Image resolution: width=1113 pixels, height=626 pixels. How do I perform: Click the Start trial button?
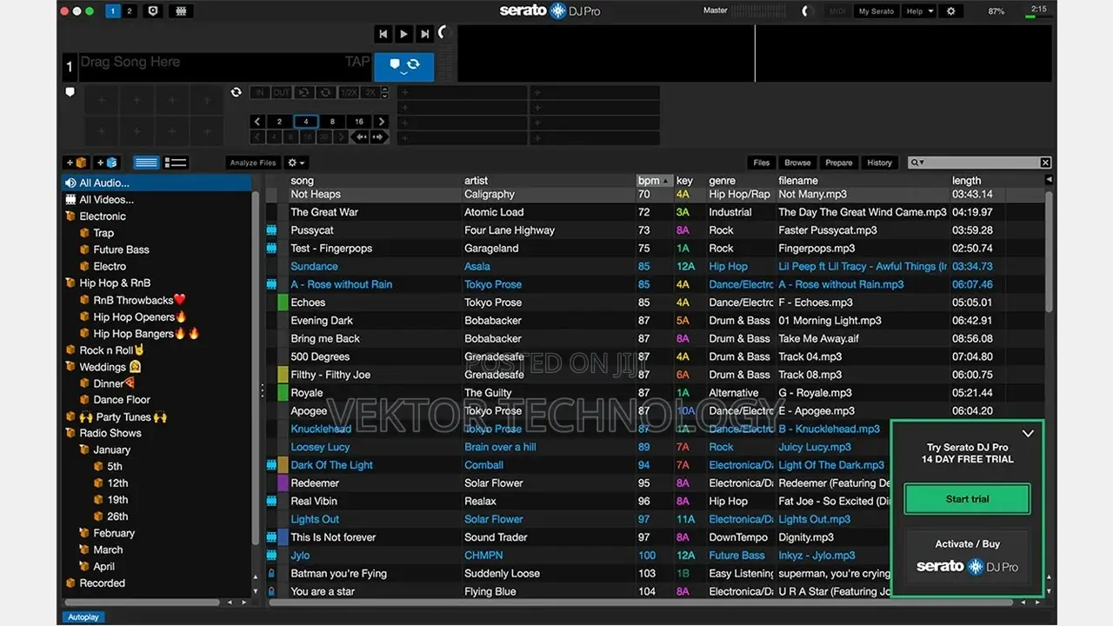[967, 499]
